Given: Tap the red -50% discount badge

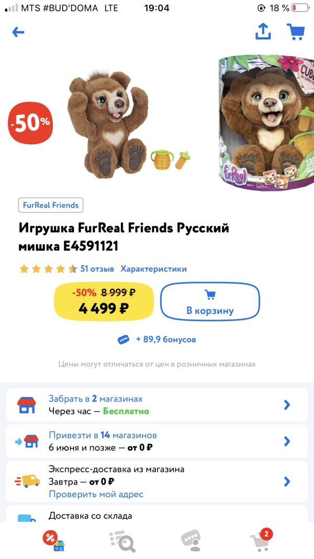Looking at the screenshot, I should pyautogui.click(x=30, y=124).
